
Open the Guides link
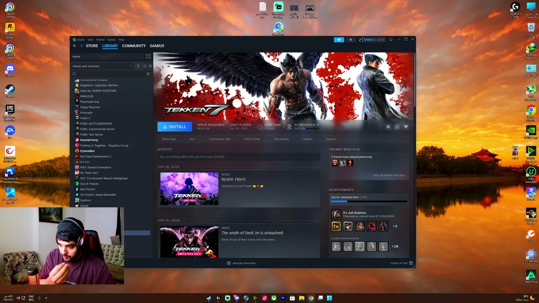(x=307, y=139)
